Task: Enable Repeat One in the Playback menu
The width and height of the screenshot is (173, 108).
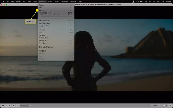Action: tap(43, 38)
